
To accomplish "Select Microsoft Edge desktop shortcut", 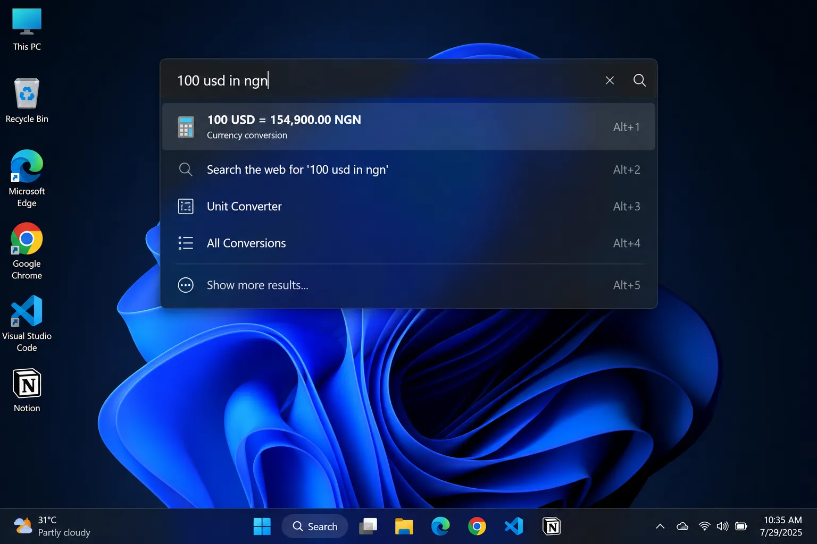I will tap(27, 178).
